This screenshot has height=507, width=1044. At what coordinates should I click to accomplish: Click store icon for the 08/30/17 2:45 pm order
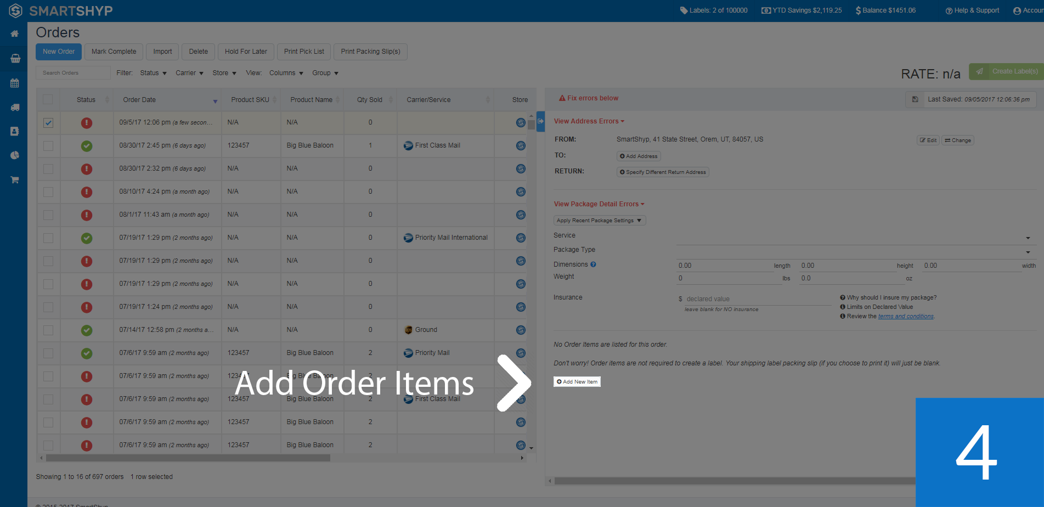[x=521, y=145]
